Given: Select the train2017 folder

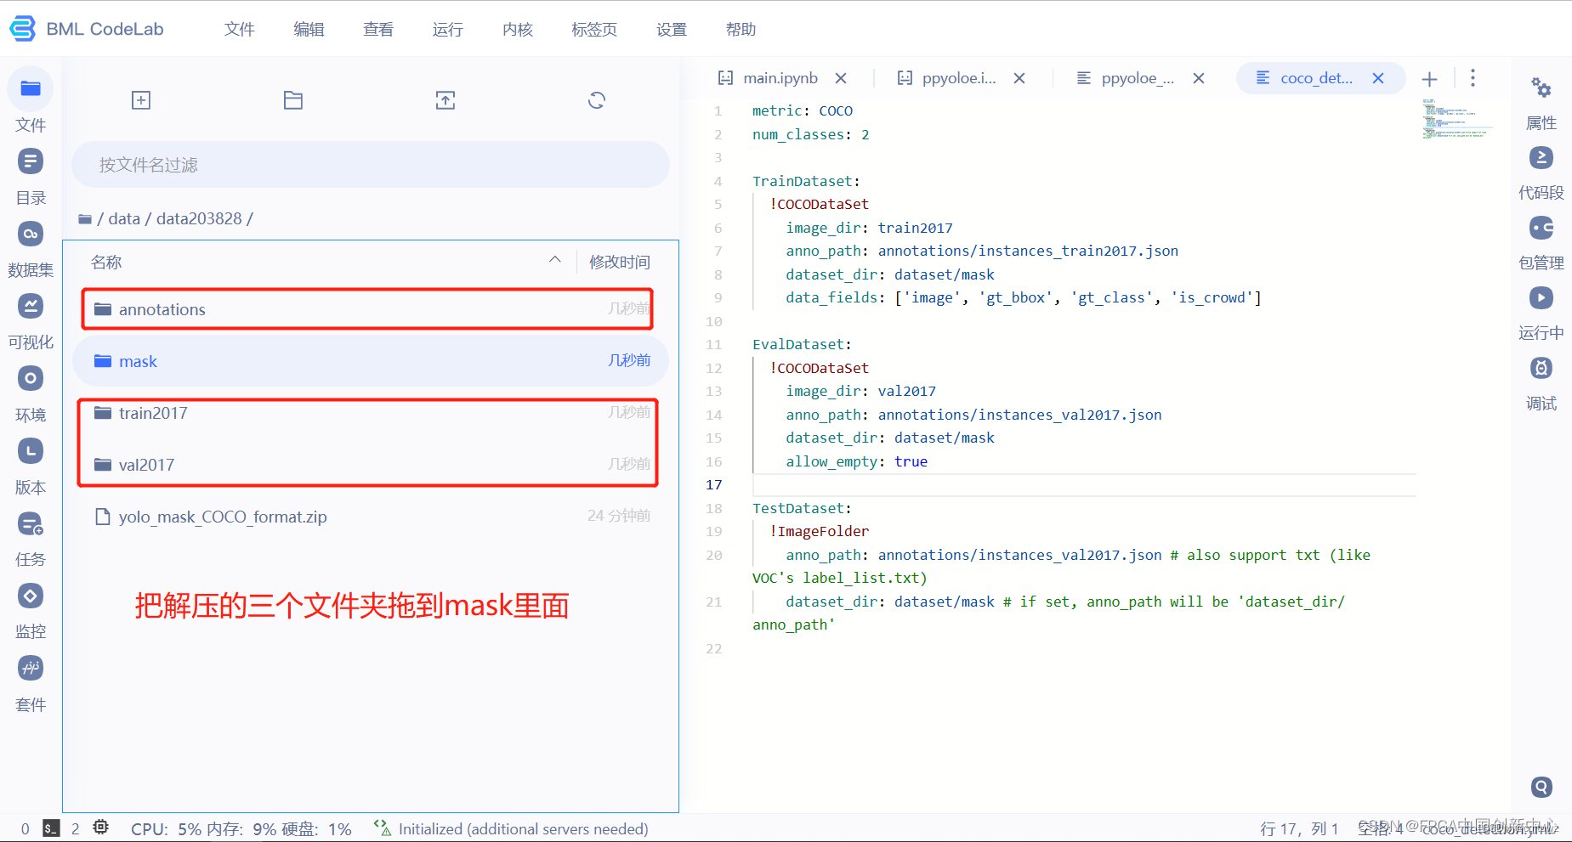Looking at the screenshot, I should (371, 413).
